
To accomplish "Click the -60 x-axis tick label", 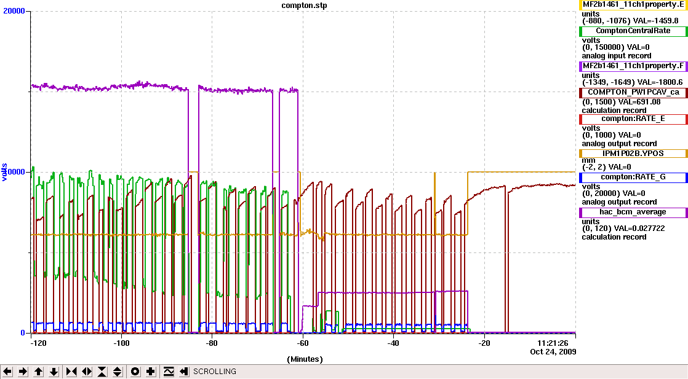I will [x=302, y=343].
